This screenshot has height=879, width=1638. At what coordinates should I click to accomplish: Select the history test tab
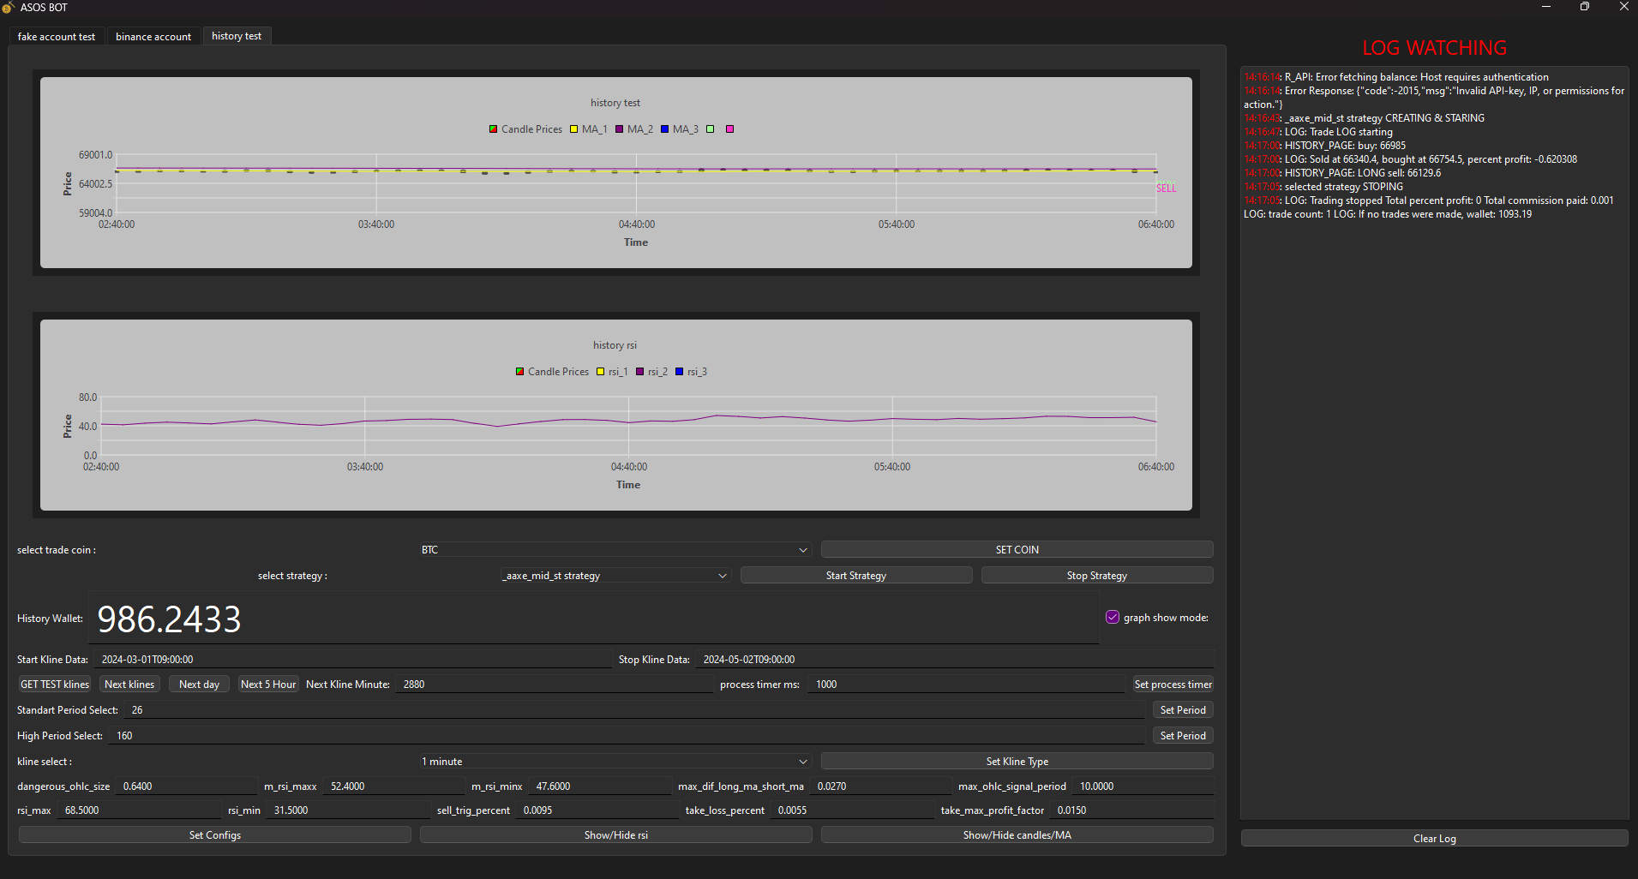pyautogui.click(x=237, y=36)
